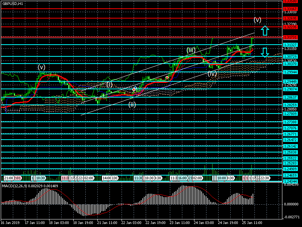Viewport: 302px width, 227px height.
Task: Click the (iii) wave label
Action: click(191, 50)
